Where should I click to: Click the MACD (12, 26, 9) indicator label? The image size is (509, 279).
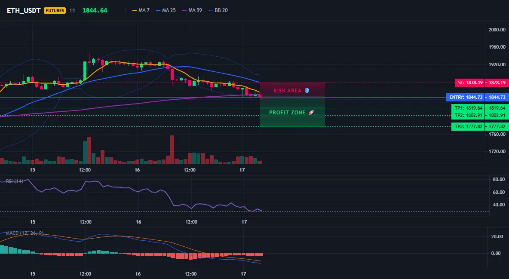click(x=25, y=233)
